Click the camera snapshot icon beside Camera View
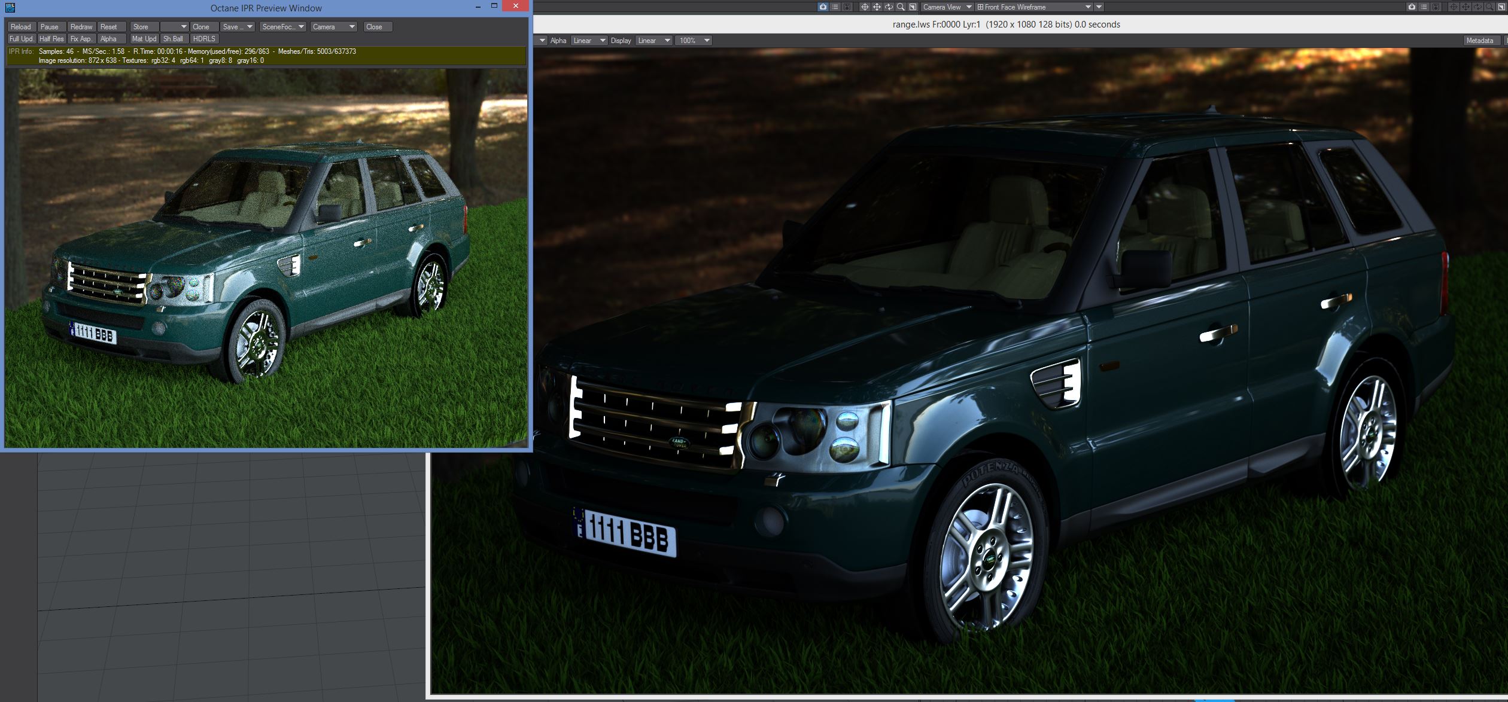The width and height of the screenshot is (1508, 702). (x=823, y=7)
